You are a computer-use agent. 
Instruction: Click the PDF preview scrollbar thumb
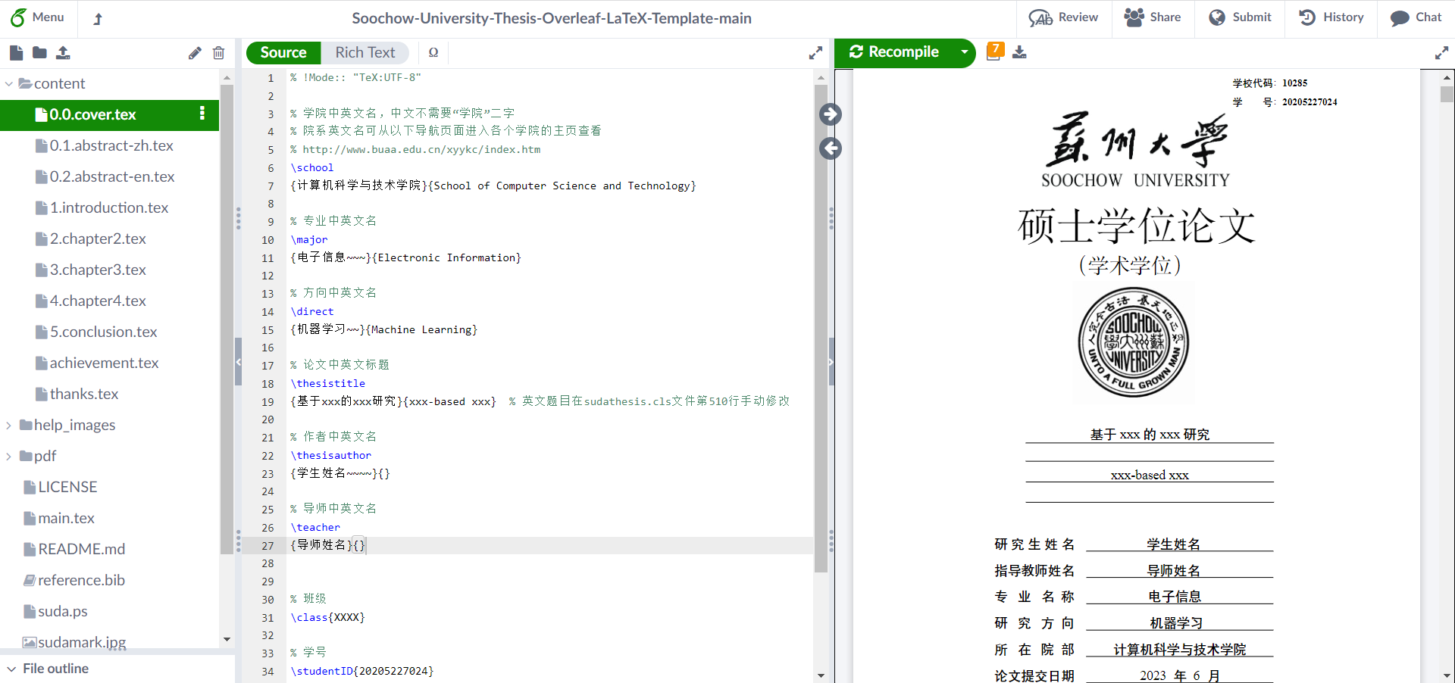pyautogui.click(x=1447, y=95)
